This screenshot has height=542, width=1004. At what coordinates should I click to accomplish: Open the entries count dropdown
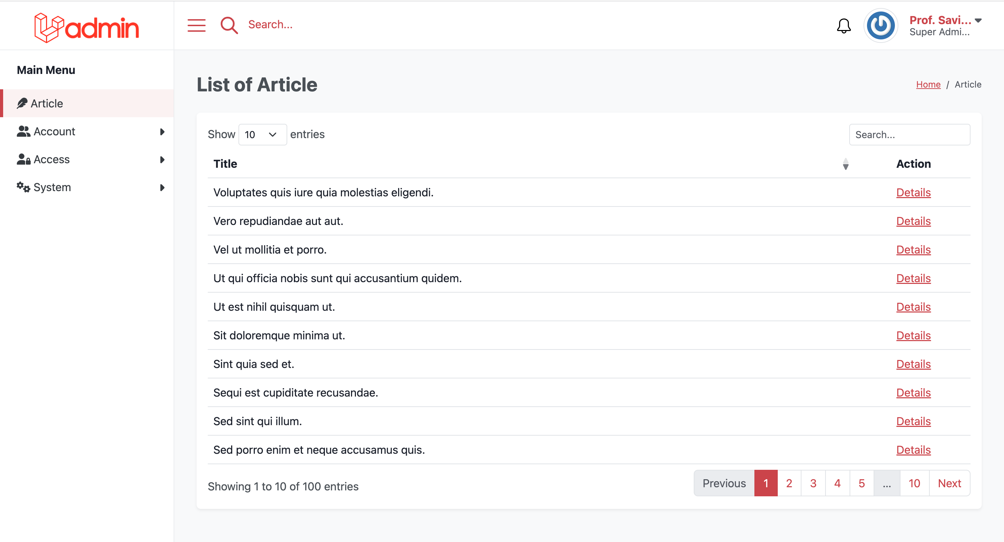click(x=262, y=135)
